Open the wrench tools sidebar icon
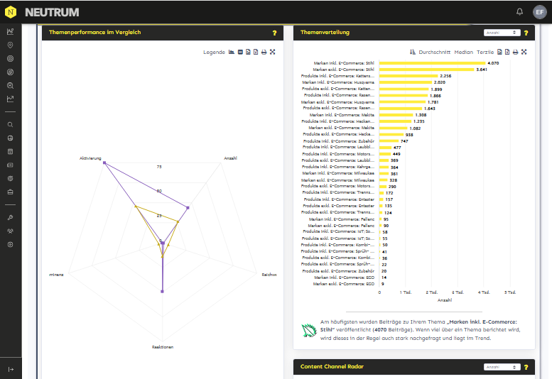The height and width of the screenshot is (379, 552). point(10,218)
